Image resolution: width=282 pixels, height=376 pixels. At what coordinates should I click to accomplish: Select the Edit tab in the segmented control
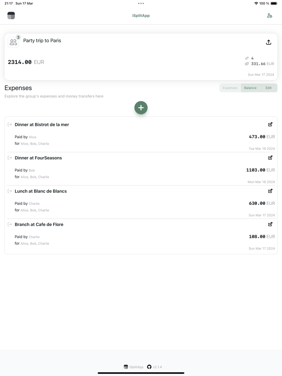(x=269, y=88)
